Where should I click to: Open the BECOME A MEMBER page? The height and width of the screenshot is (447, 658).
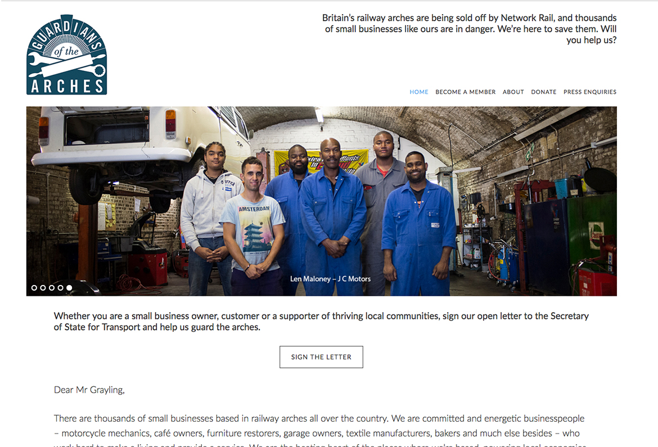click(x=466, y=92)
